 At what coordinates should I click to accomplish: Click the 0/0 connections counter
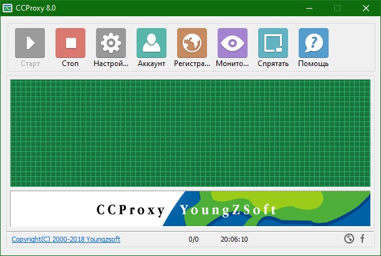[x=193, y=239]
